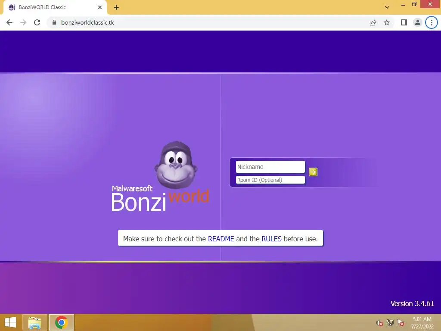
Task: Open the RULES link
Action: [x=271, y=239]
